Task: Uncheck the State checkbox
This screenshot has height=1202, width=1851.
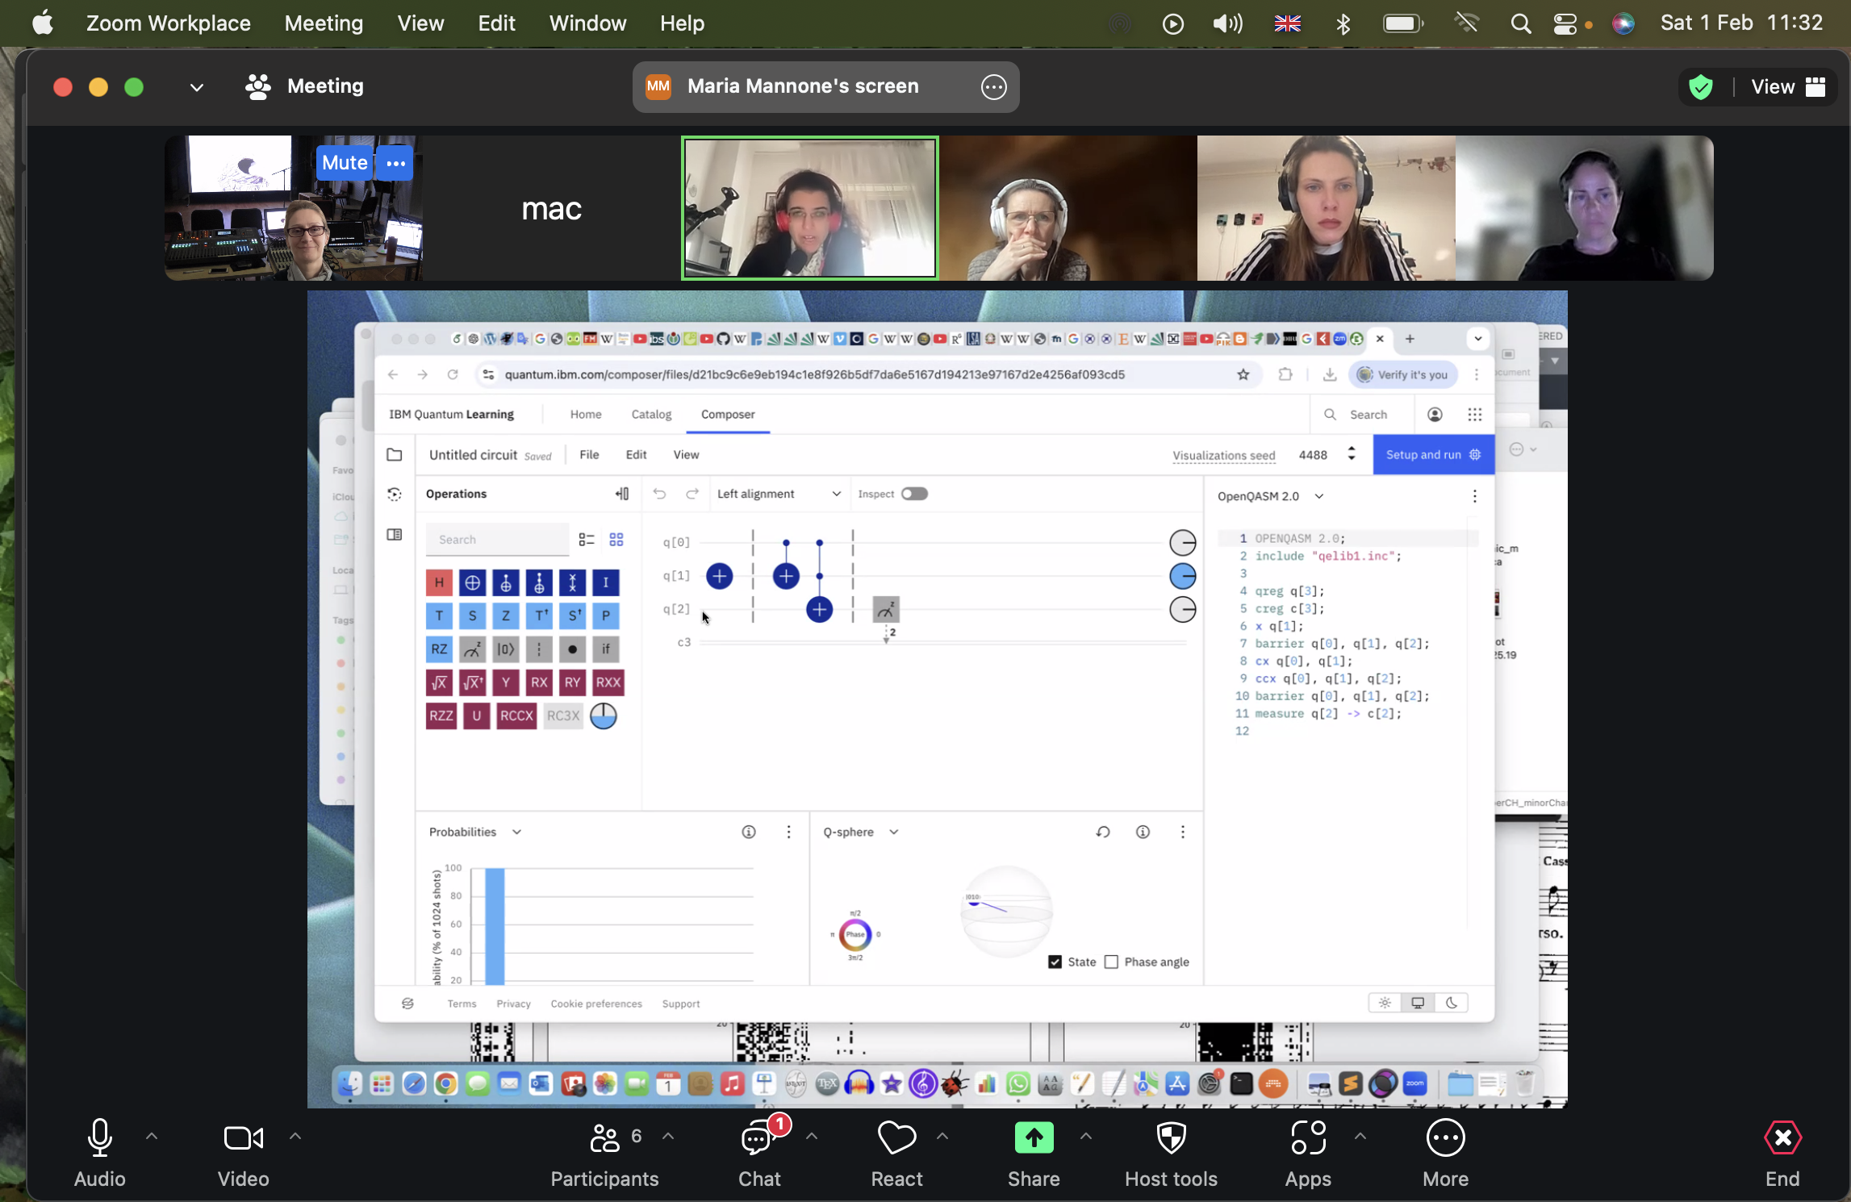Action: (1055, 962)
